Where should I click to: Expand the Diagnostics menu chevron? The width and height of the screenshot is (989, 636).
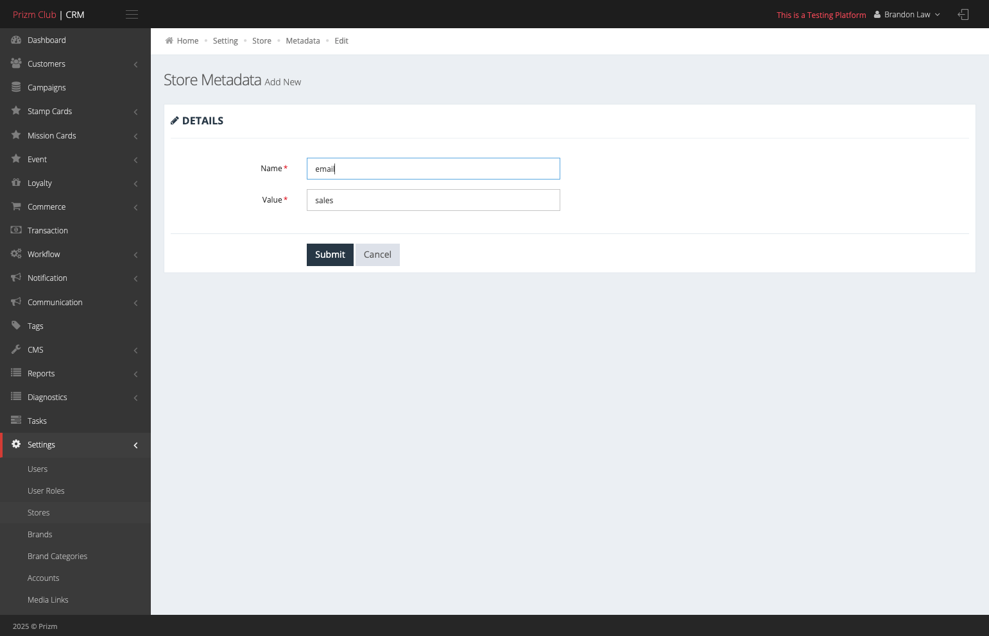tap(135, 397)
